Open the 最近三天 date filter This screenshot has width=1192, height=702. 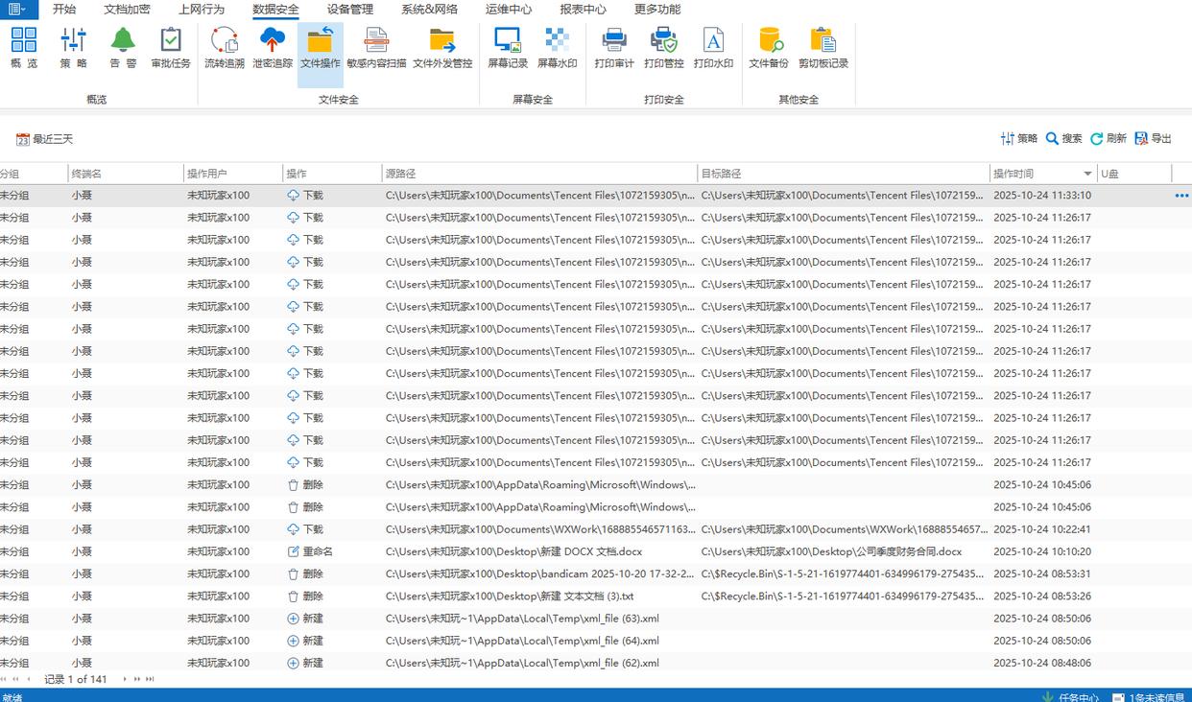(44, 139)
